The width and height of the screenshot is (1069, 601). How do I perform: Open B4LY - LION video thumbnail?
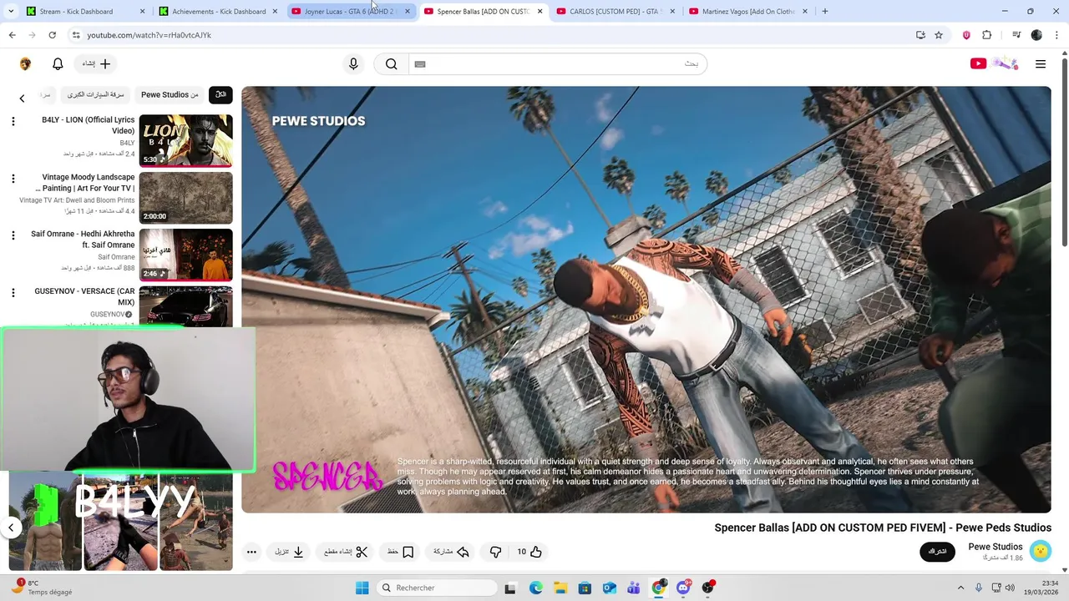[x=185, y=140]
